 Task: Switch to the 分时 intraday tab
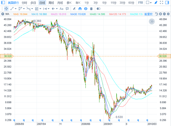[24, 3]
